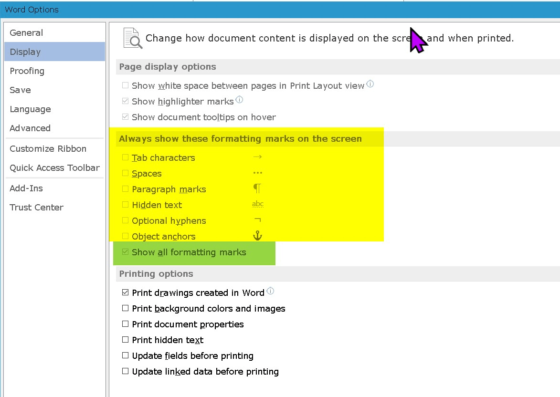Click the hidden text abc symbol

click(257, 204)
